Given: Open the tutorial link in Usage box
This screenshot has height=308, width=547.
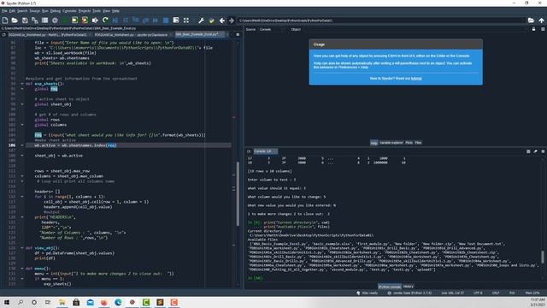Looking at the screenshot, I should pyautogui.click(x=416, y=79).
